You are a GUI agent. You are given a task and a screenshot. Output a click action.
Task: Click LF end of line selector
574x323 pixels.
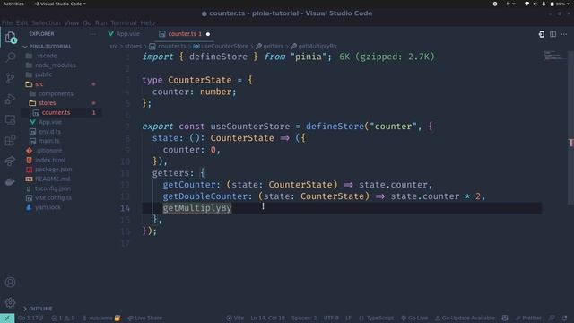tap(348, 319)
